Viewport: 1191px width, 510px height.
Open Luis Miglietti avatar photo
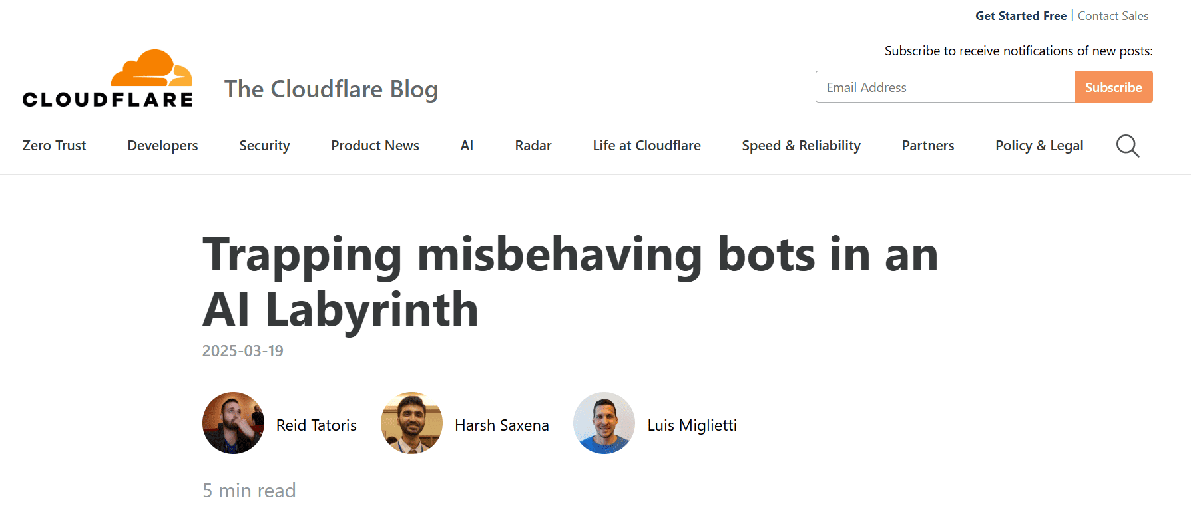click(604, 423)
